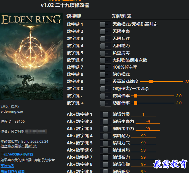
Task: Click the 作者: 风灵月影 text
Action: (x=13, y=131)
